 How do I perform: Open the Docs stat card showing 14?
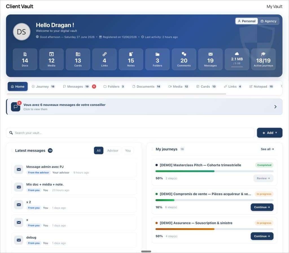pos(25,59)
